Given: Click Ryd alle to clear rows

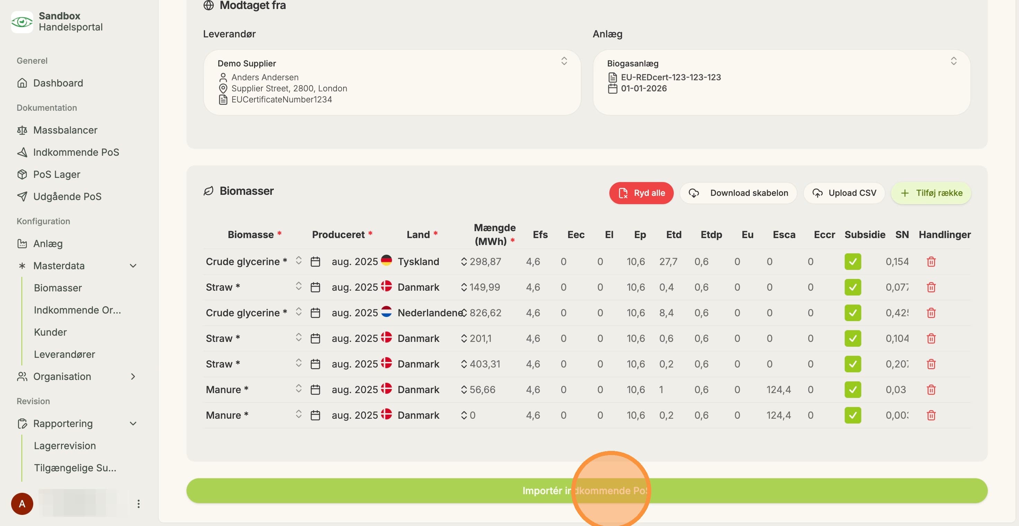Looking at the screenshot, I should 641,193.
